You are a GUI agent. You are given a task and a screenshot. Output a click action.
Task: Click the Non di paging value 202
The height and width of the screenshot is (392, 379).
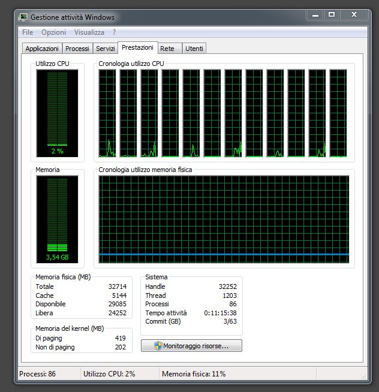121,347
